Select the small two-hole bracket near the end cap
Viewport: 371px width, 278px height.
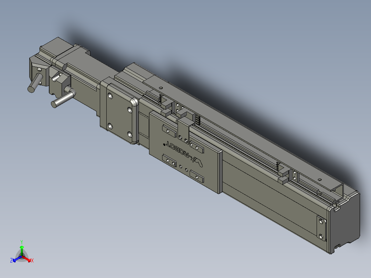(x=321, y=229)
